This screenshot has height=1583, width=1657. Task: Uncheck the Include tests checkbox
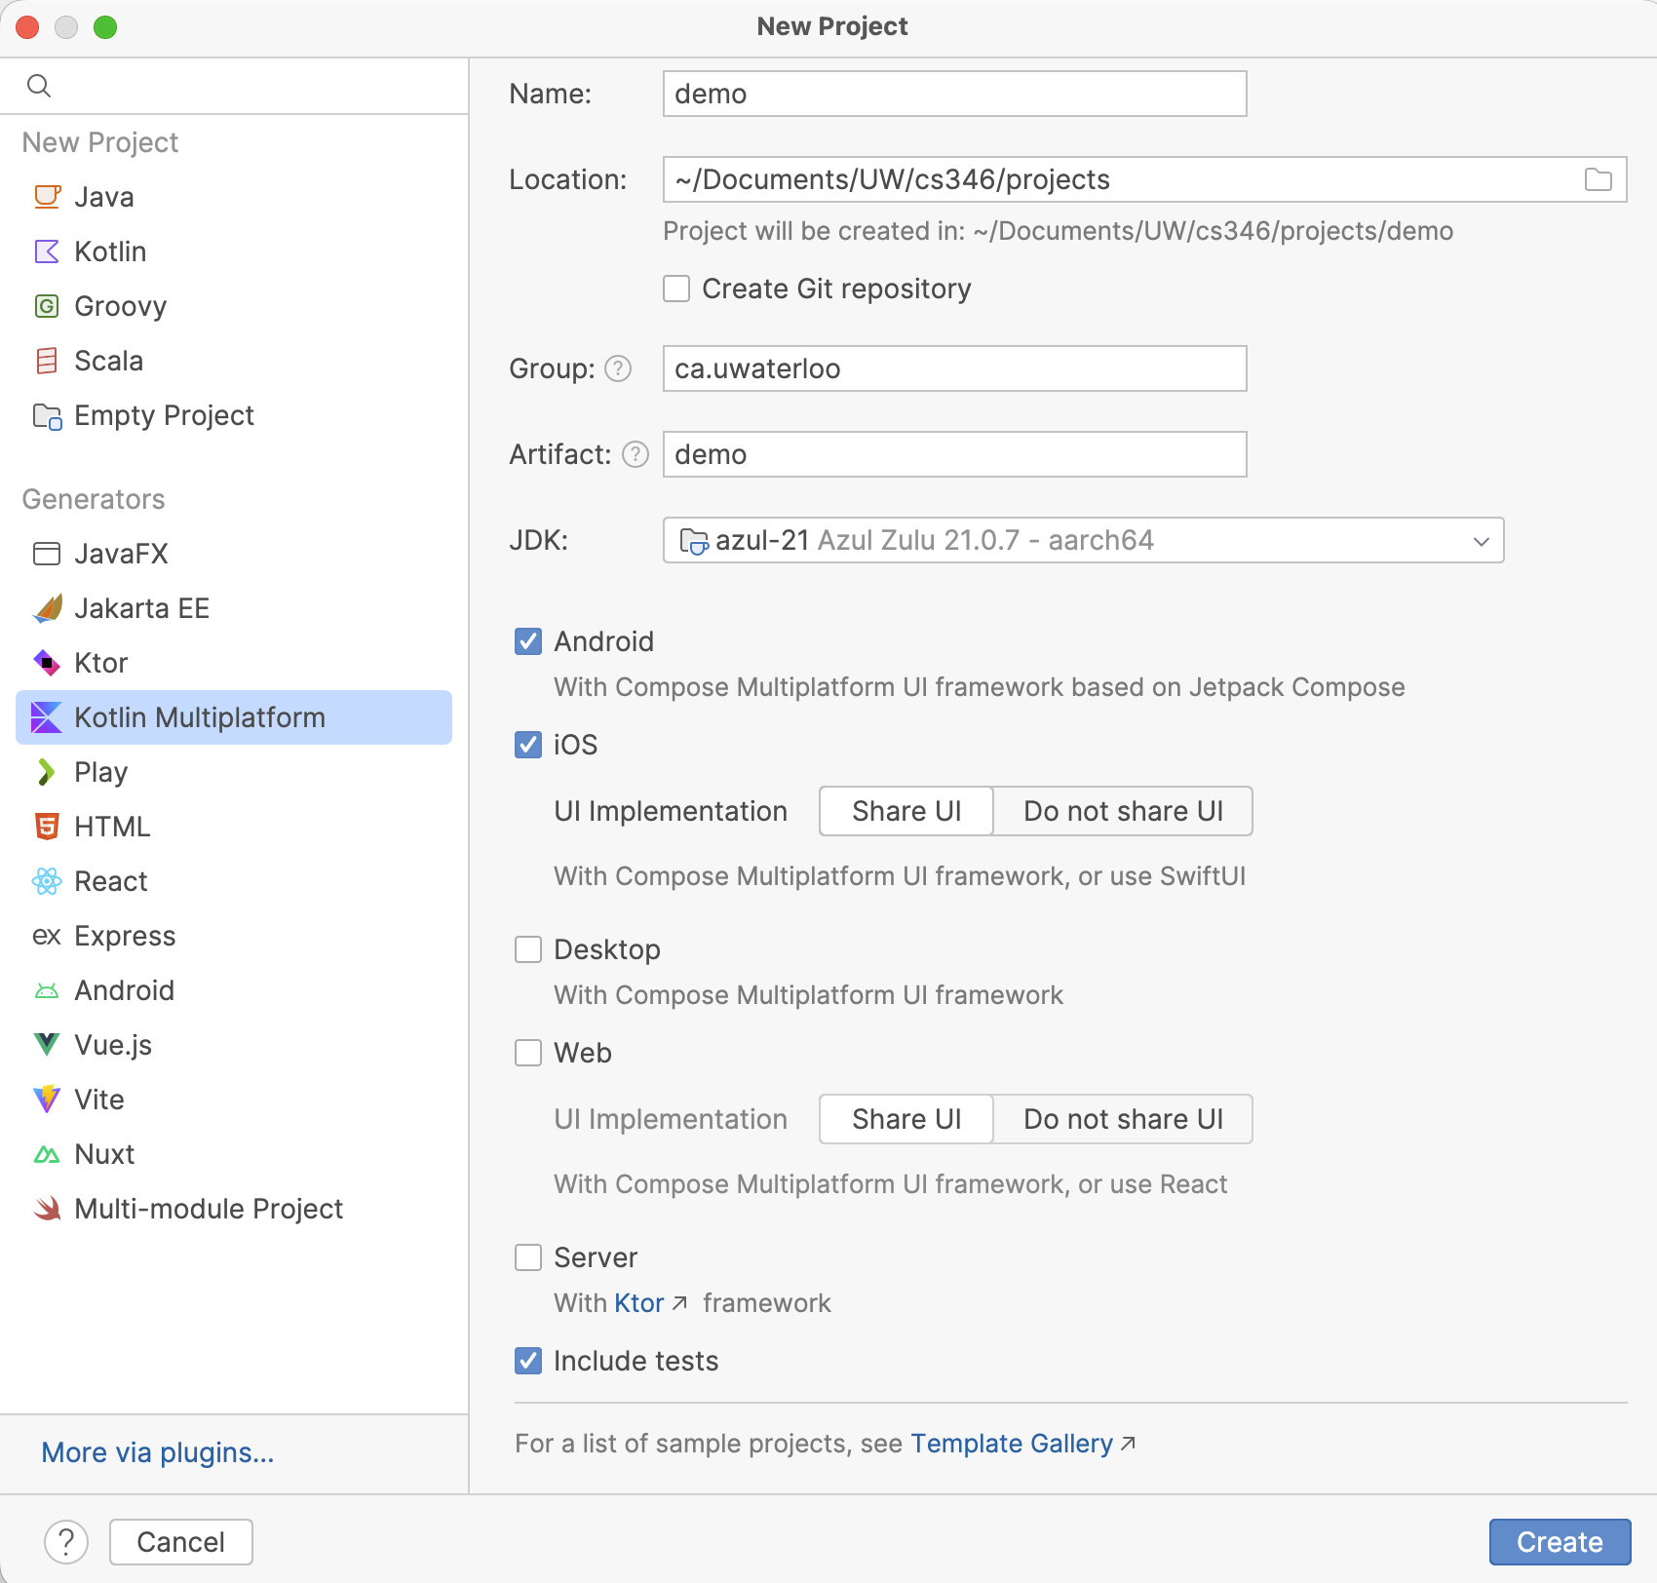coord(528,1361)
